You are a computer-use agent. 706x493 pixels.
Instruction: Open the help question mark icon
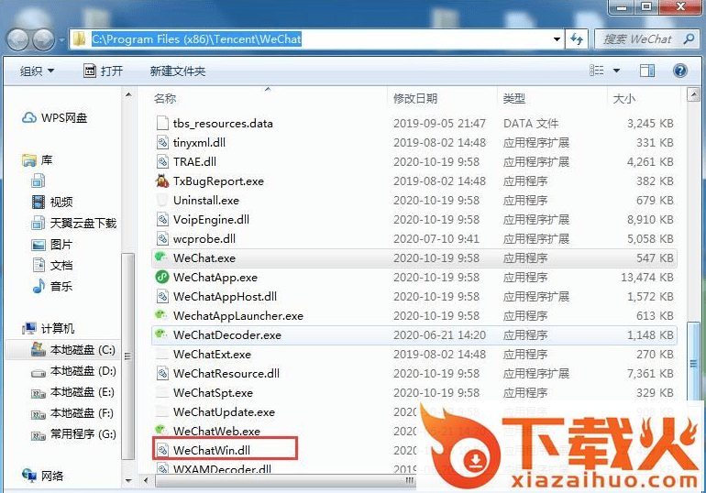tap(679, 71)
